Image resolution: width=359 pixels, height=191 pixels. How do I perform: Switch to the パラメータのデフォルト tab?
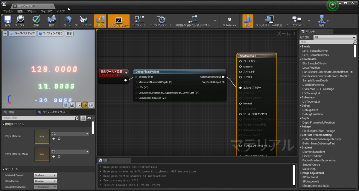(x=53, y=113)
